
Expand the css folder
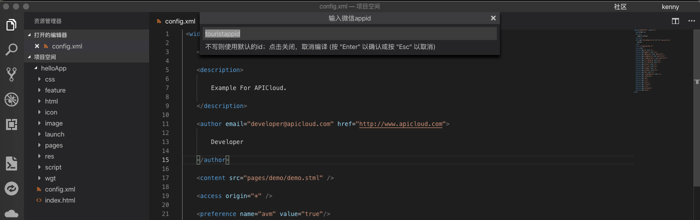(40, 79)
